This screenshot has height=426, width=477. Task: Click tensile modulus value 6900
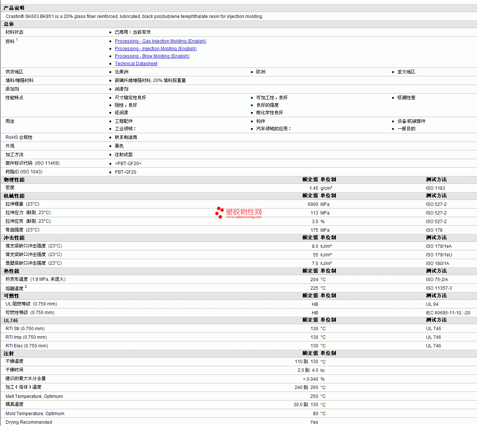coord(313,204)
